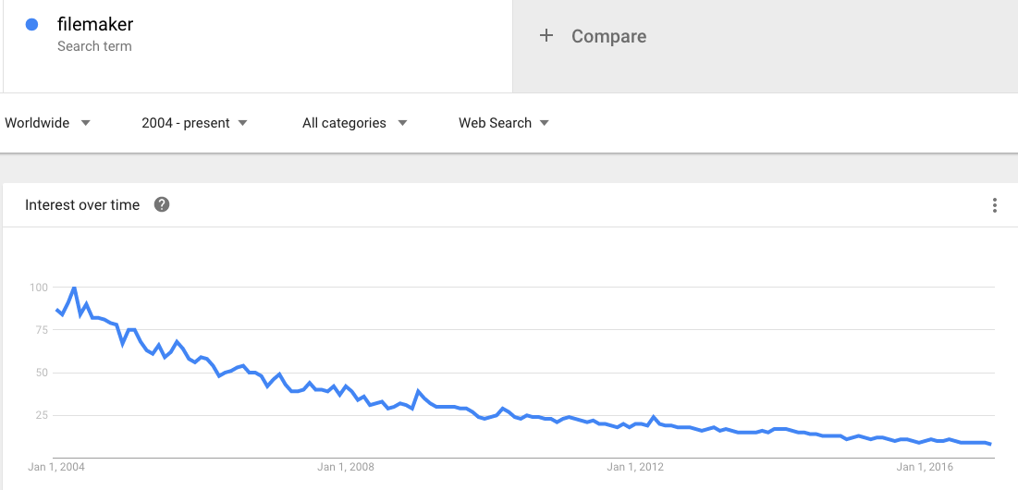The height and width of the screenshot is (490, 1018).
Task: Open the Worldwide region dropdown
Action: [x=47, y=123]
